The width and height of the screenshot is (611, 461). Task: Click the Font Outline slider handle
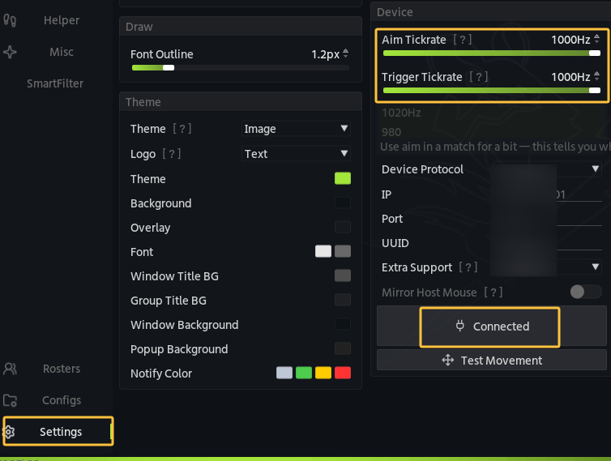169,68
